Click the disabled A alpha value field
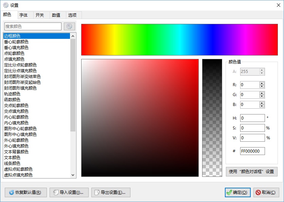 coord(250,72)
